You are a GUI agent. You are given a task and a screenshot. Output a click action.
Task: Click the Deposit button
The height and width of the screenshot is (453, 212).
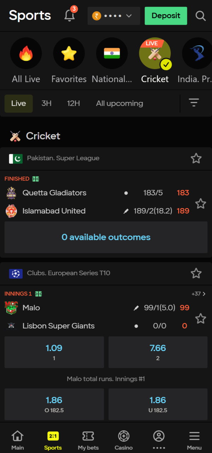point(166,16)
